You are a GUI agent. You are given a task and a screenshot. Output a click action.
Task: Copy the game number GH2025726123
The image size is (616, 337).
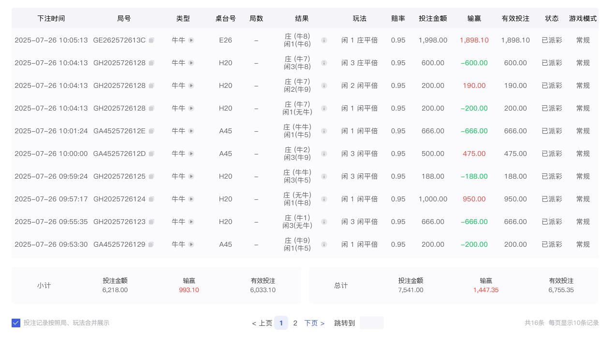(x=151, y=222)
